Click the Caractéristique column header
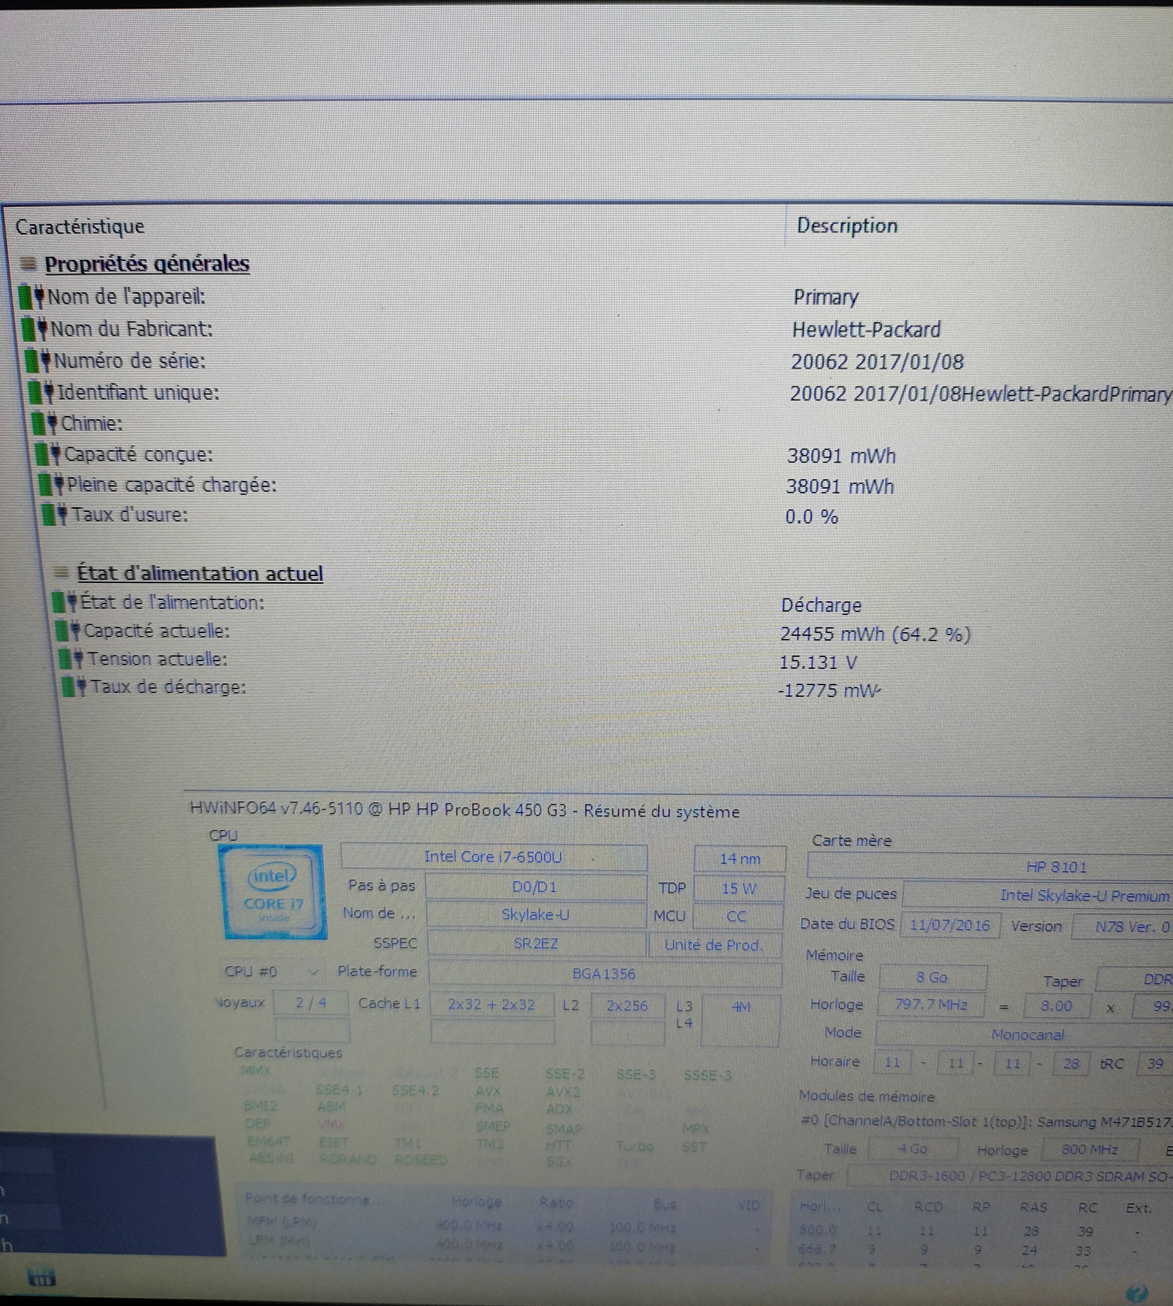 point(80,227)
